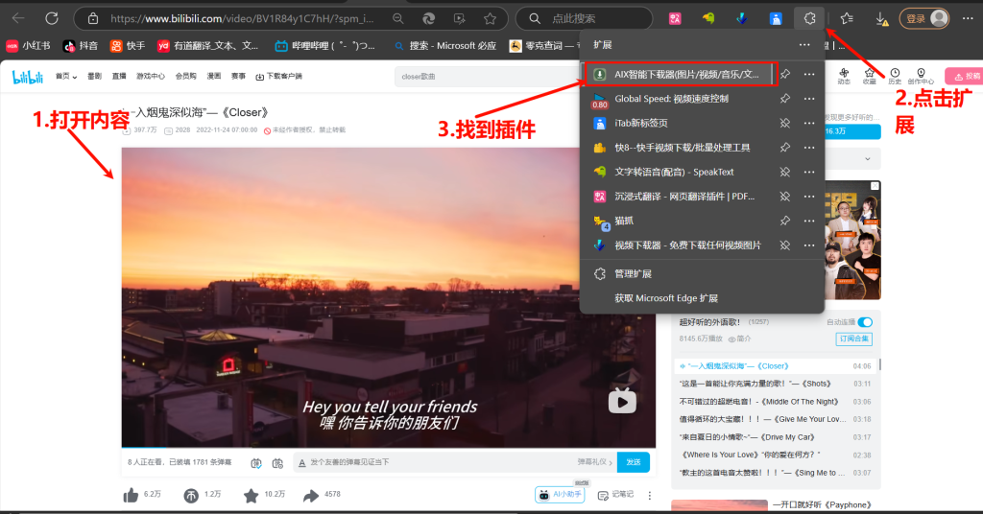Open the Extensions panel more options menu

point(804,45)
